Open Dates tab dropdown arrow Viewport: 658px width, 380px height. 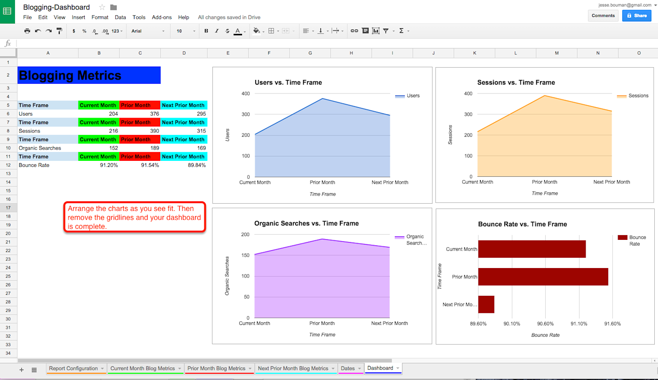(x=360, y=369)
